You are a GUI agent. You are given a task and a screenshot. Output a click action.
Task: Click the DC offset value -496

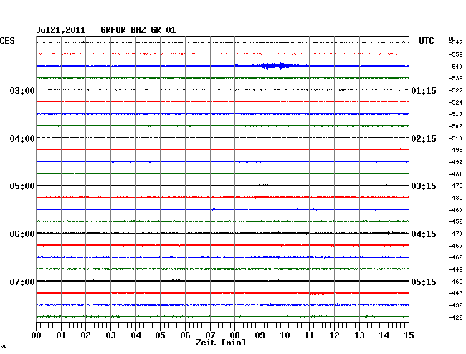tap(455, 162)
